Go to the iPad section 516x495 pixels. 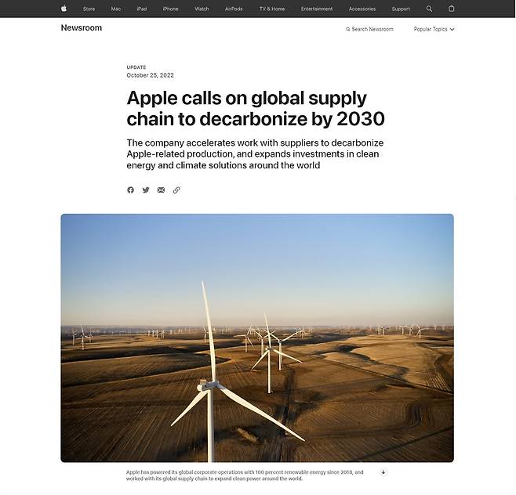141,9
